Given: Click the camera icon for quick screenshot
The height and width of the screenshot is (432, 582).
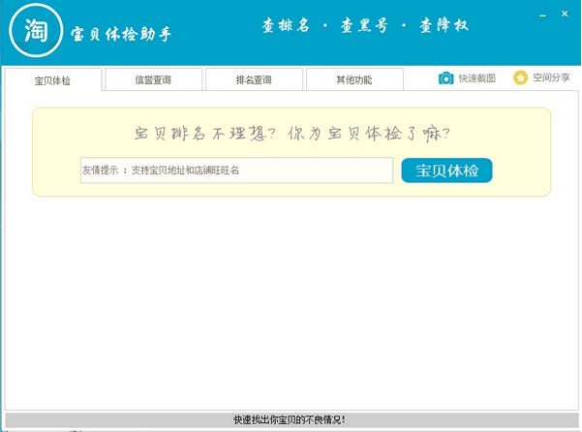Looking at the screenshot, I should click(445, 78).
